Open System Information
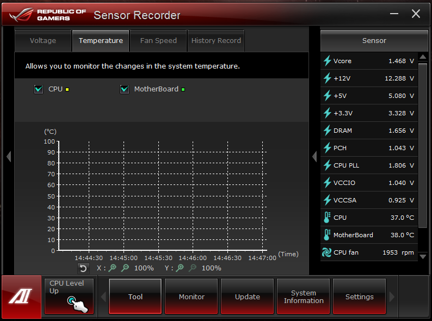The width and height of the screenshot is (432, 321). 304,296
